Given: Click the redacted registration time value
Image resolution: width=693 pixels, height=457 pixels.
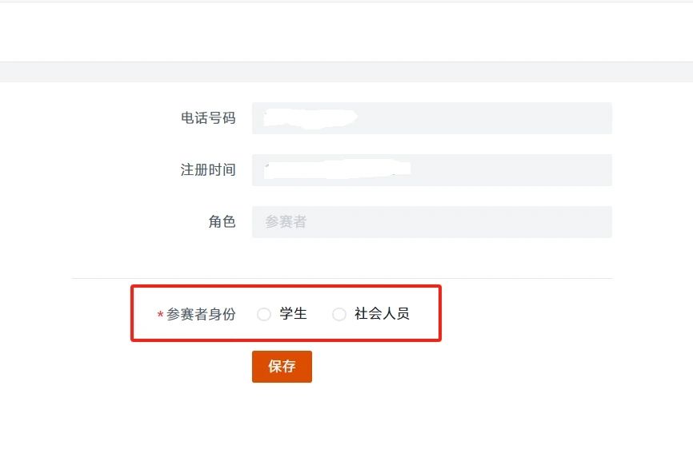Looking at the screenshot, I should [337, 169].
